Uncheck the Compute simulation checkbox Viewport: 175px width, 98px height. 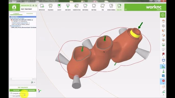[11, 93]
